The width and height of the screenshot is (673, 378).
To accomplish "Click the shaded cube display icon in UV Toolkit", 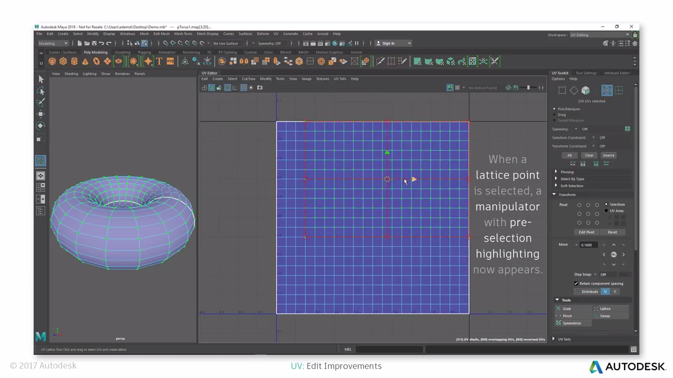I will coord(585,90).
